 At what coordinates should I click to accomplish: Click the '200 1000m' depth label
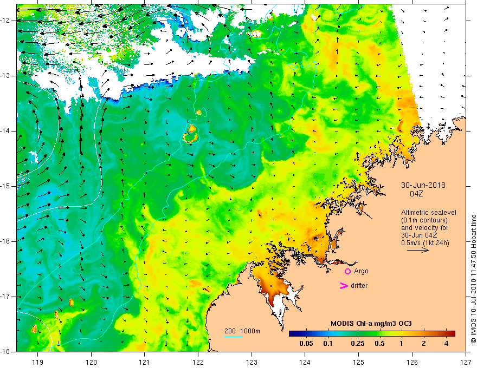(242, 331)
